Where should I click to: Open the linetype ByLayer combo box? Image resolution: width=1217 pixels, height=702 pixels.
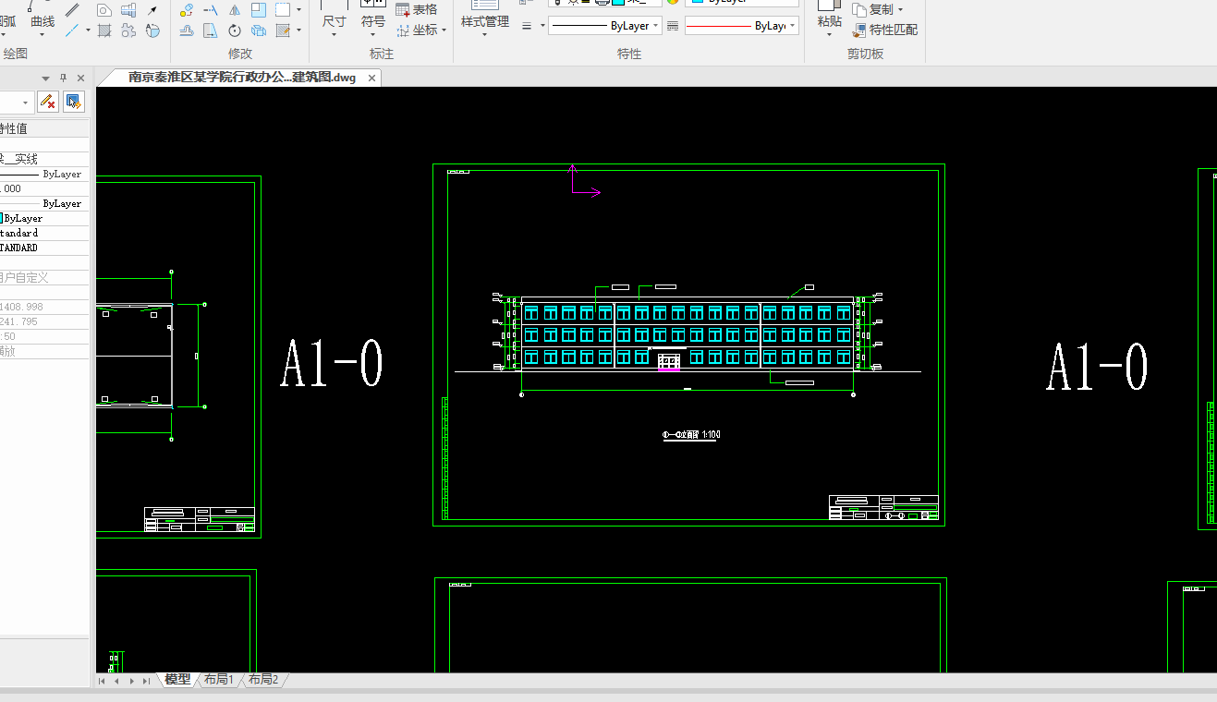click(605, 26)
